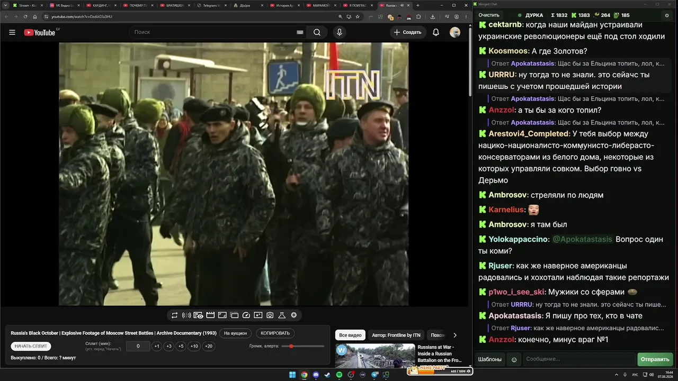678x381 pixels.
Task: Open browser downloads
Action: (x=433, y=16)
